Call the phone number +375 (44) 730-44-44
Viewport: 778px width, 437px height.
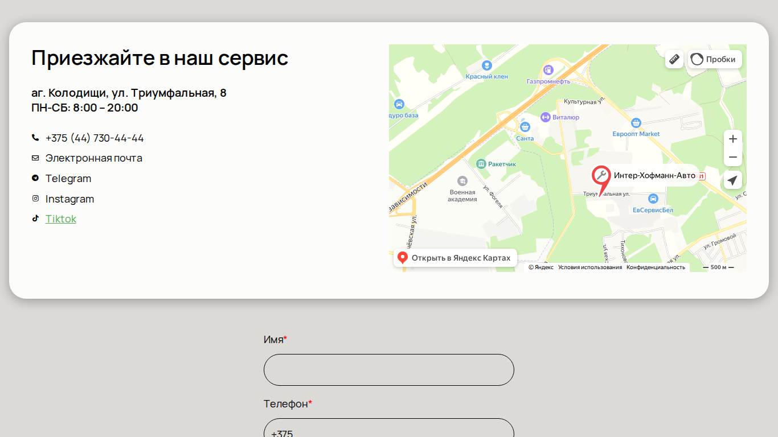click(x=95, y=138)
